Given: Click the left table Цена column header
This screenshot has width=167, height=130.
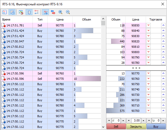Looking at the screenshot, I should [60, 19].
